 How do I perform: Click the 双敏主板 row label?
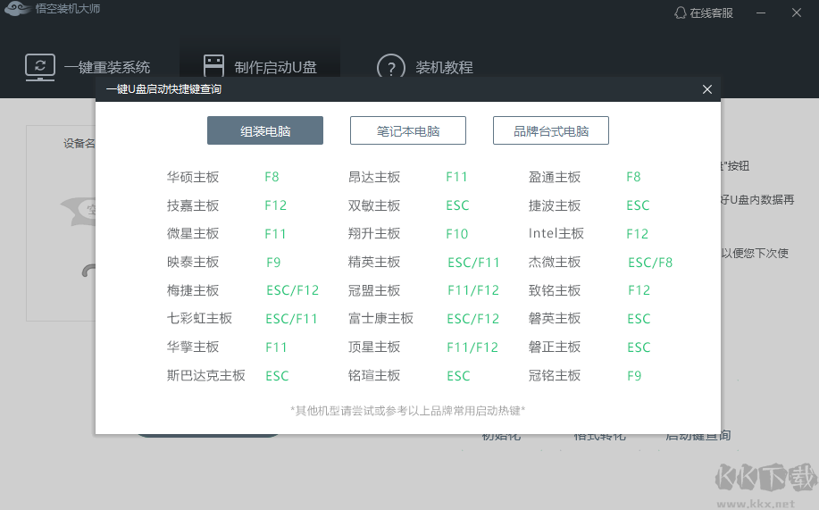coord(374,205)
